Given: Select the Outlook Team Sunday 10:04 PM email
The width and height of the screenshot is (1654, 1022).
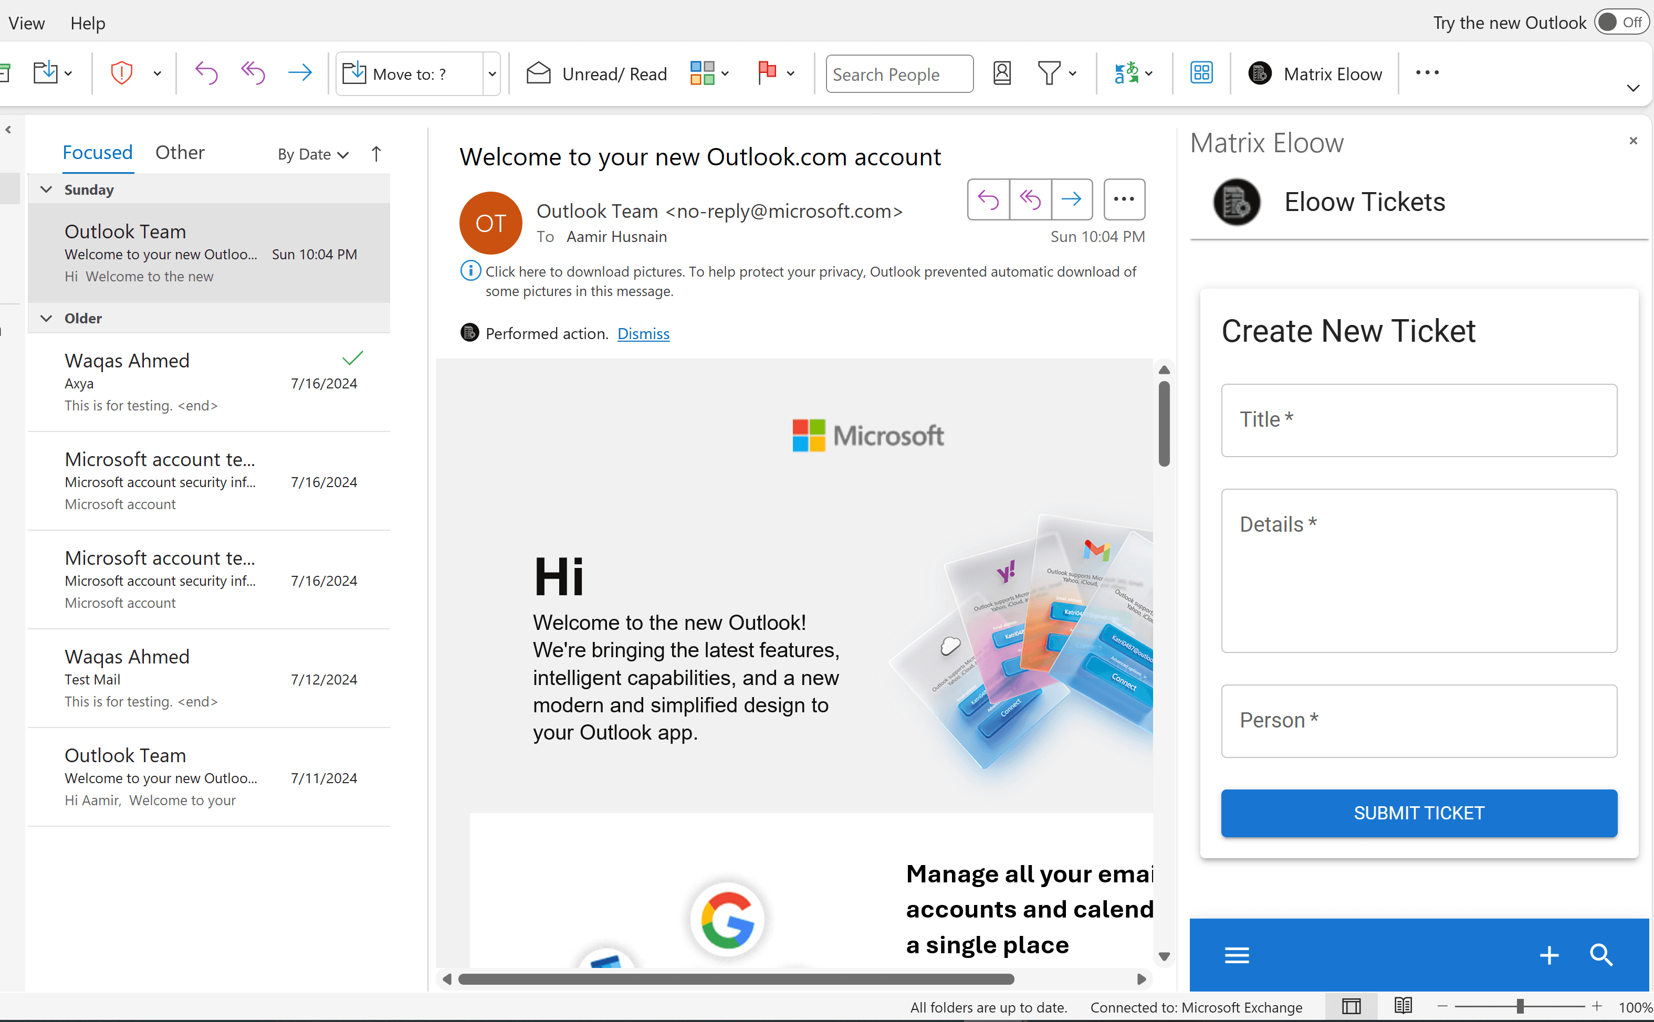Looking at the screenshot, I should pos(209,253).
